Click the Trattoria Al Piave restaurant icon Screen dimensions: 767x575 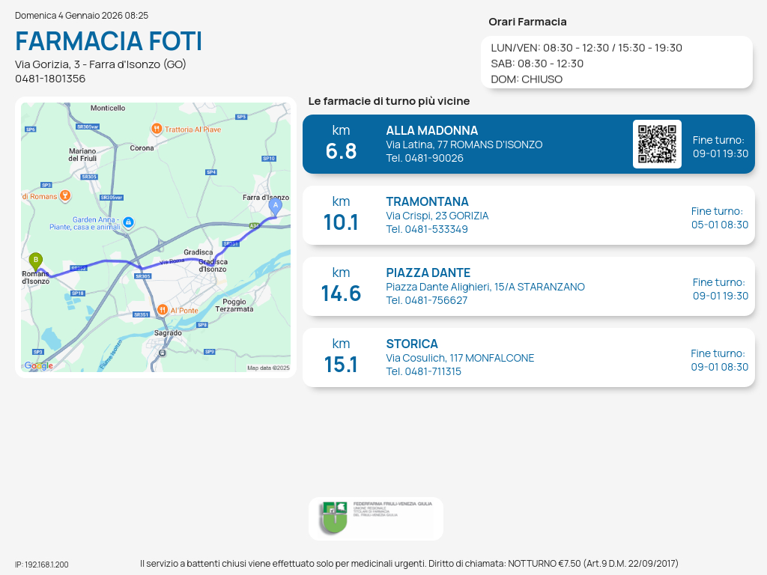click(x=156, y=129)
